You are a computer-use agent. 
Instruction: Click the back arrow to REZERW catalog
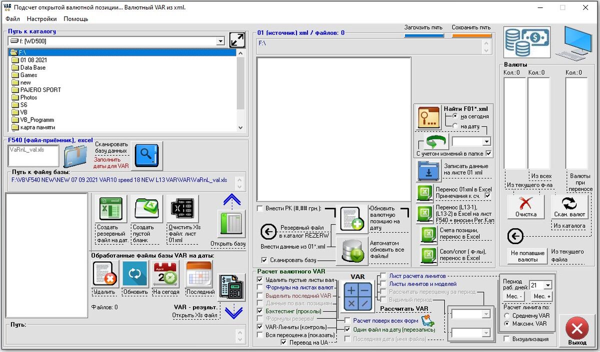point(269,232)
